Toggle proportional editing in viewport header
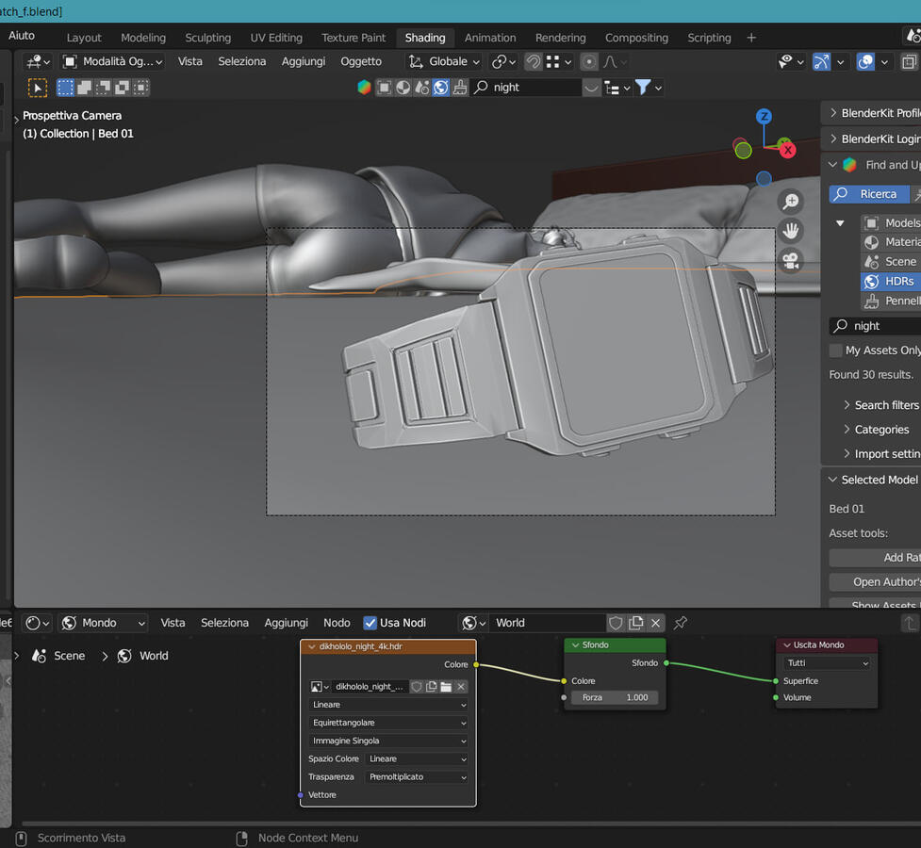The image size is (921, 848). 589,62
